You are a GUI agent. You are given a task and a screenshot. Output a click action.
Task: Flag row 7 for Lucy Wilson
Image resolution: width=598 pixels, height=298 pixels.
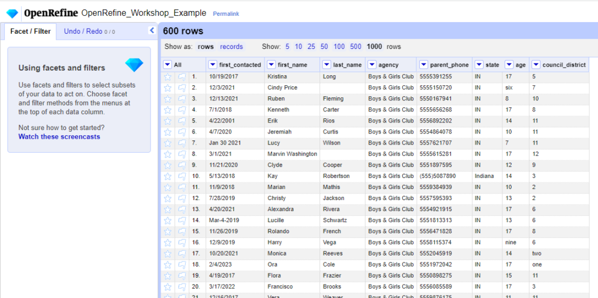[x=182, y=143]
